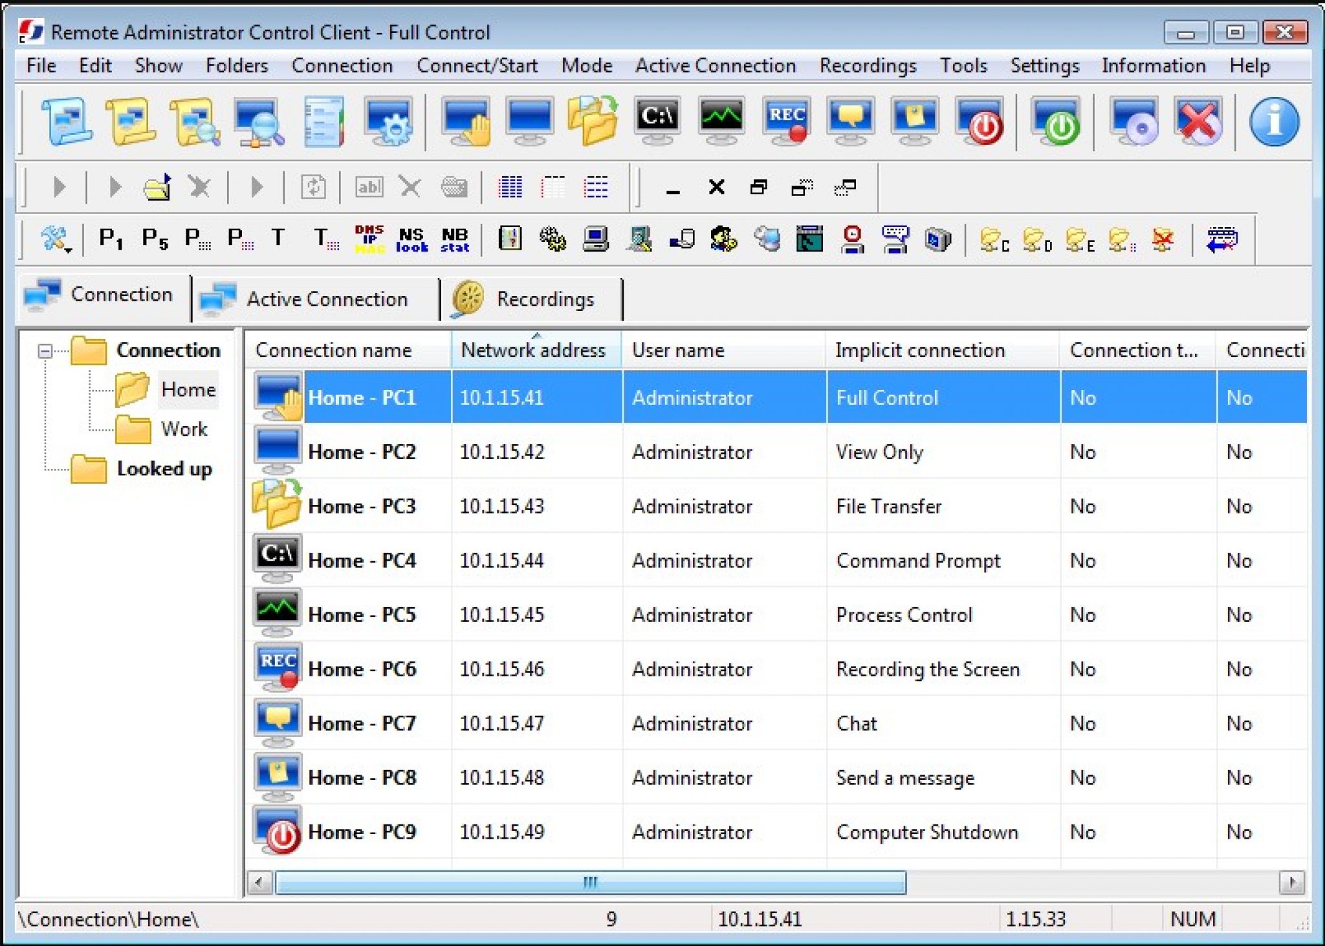Open the Command Prompt connection mode icon
Image resolution: width=1325 pixels, height=946 pixels.
[x=657, y=120]
